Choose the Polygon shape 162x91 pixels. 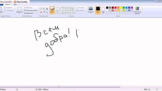70,8
